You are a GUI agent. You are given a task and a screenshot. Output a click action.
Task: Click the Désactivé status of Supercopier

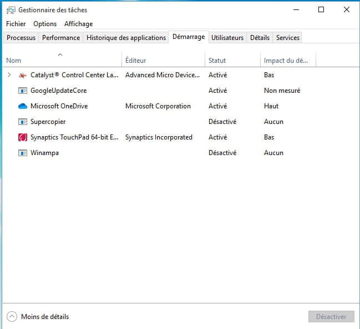[222, 122]
